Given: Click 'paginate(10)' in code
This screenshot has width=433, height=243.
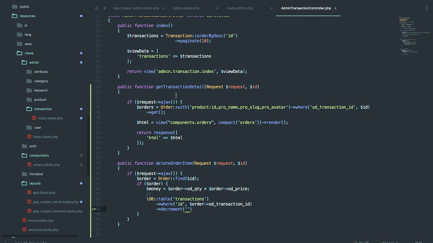Looking at the screenshot, I should 194,41.
